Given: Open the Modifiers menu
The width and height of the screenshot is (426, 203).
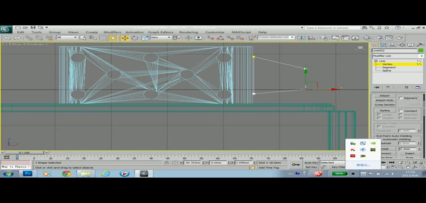Looking at the screenshot, I should (112, 32).
